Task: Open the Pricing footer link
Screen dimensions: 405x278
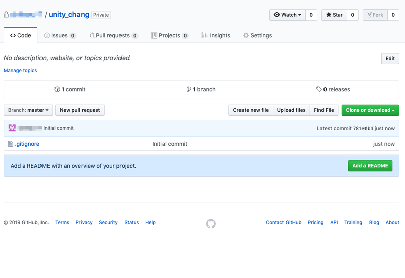Action: 315,222
